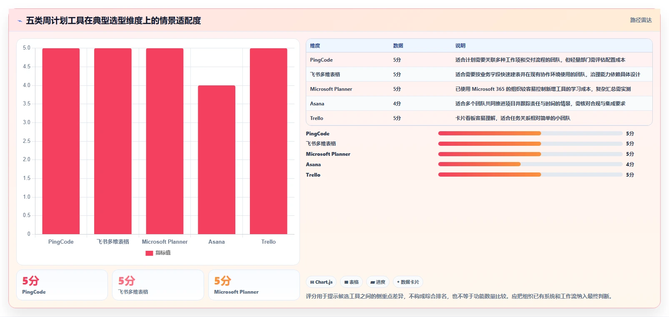Click the 数据 column header
The image size is (669, 317).
coord(398,46)
